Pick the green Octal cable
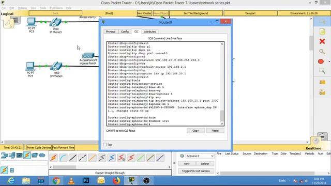331x186 pixels. [141, 158]
